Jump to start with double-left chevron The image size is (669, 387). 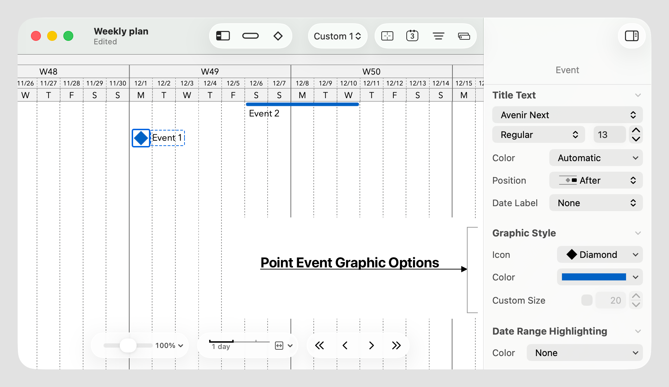(319, 345)
